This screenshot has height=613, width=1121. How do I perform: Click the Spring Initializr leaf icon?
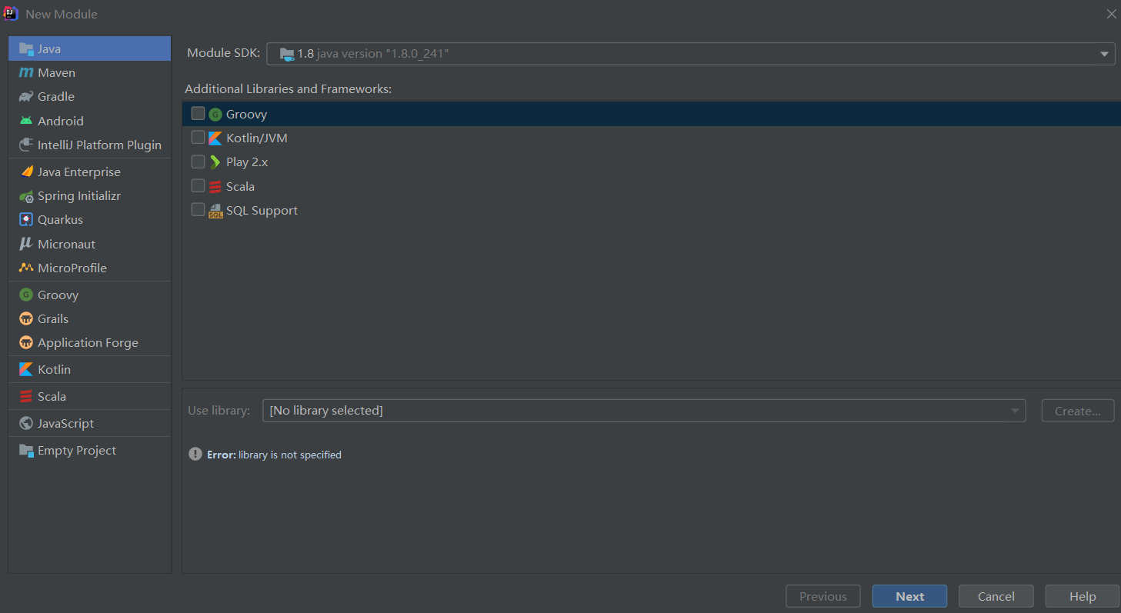tap(26, 196)
